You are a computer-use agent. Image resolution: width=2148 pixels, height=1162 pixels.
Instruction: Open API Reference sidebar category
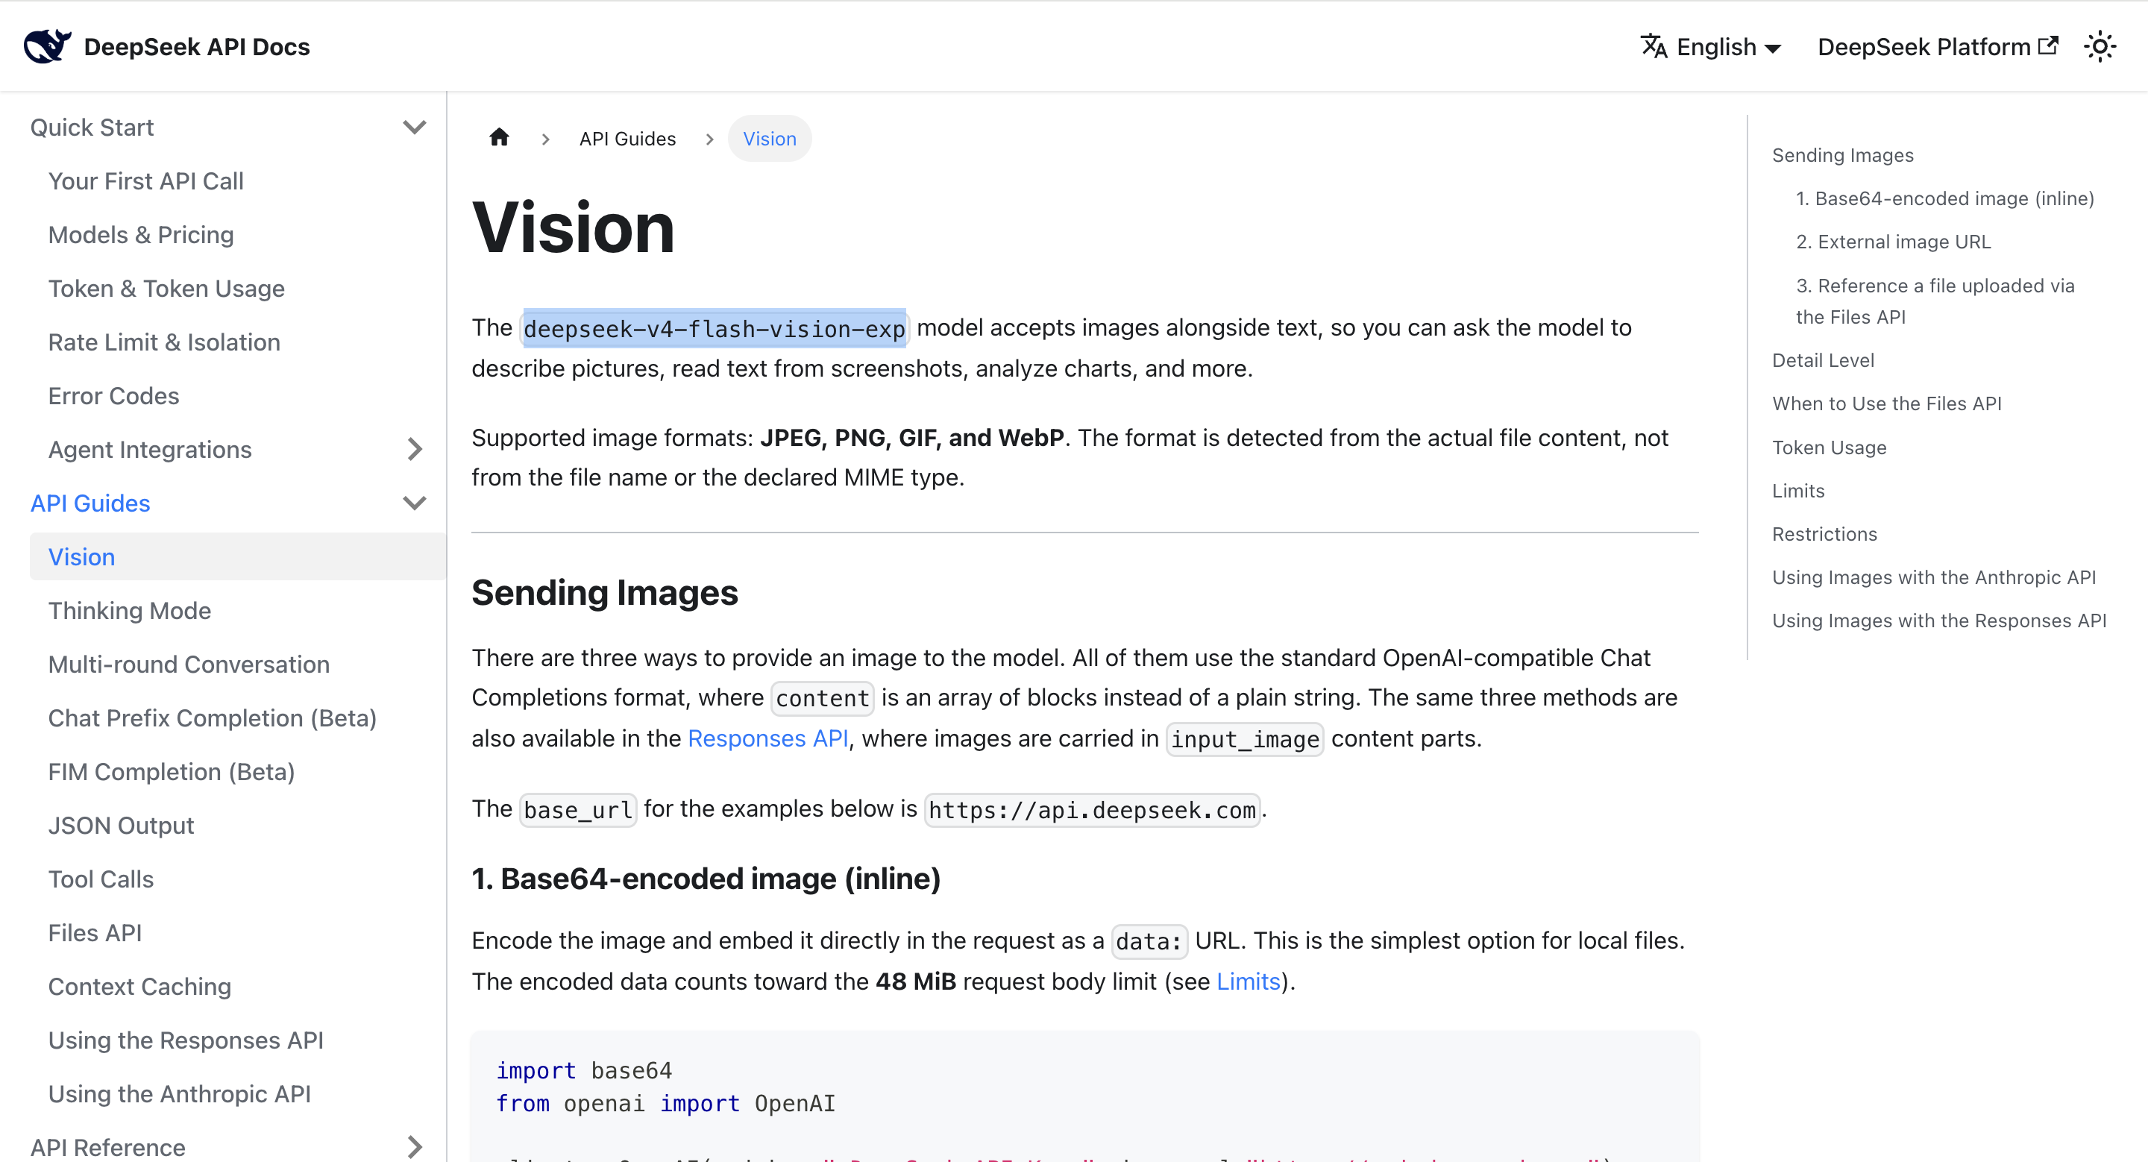click(107, 1148)
